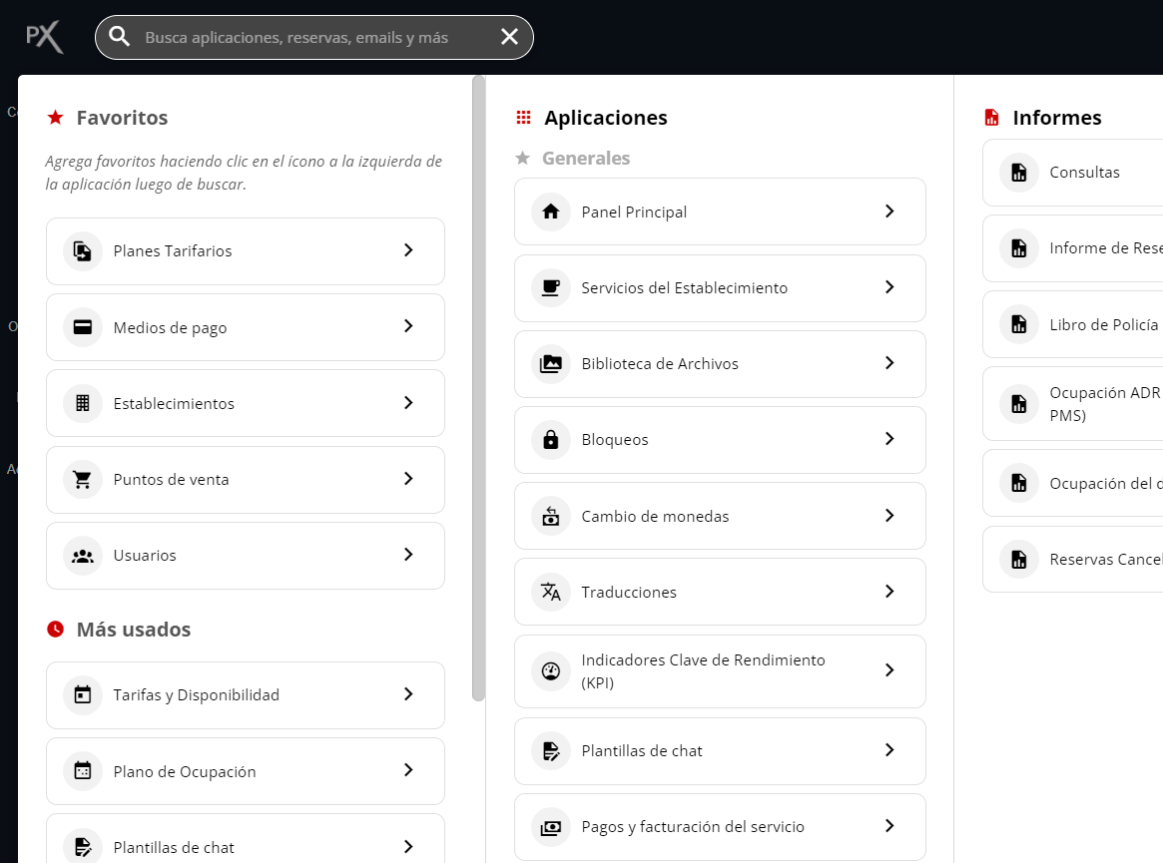Image resolution: width=1163 pixels, height=863 pixels.
Task: Expand Panel Principal with its chevron arrow
Action: point(889,212)
